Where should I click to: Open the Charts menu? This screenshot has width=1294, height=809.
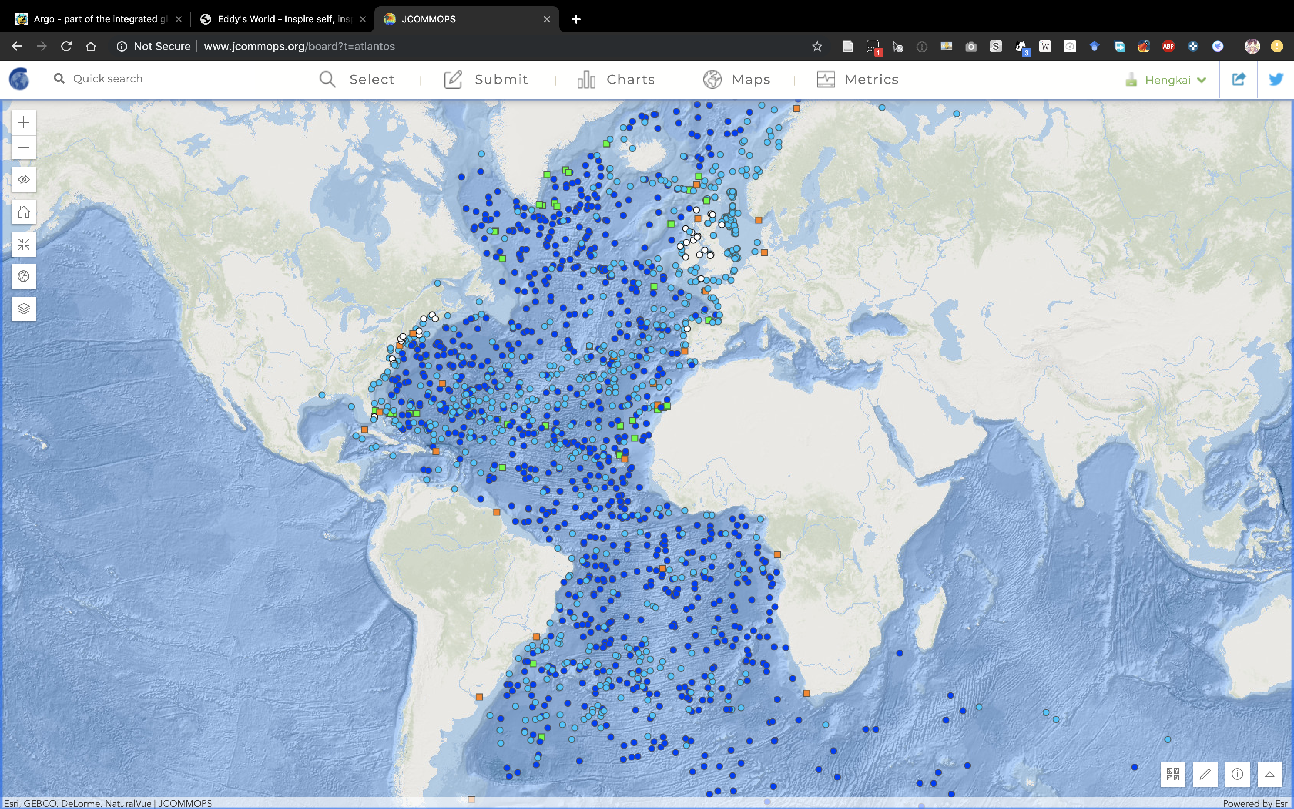[616, 79]
